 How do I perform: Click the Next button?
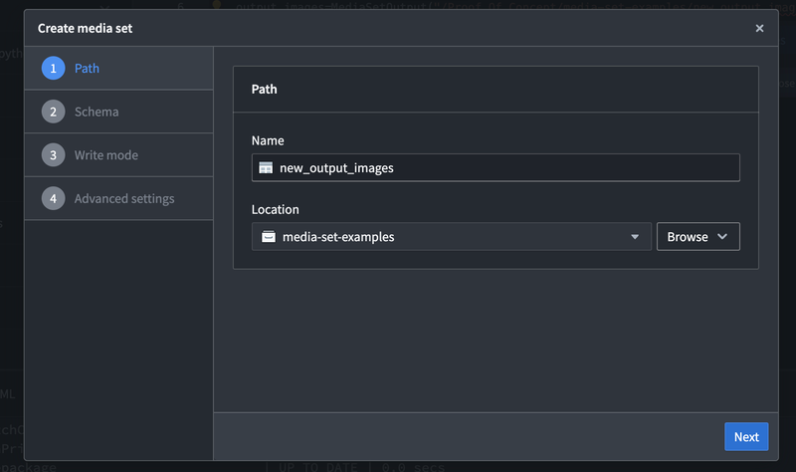[746, 437]
